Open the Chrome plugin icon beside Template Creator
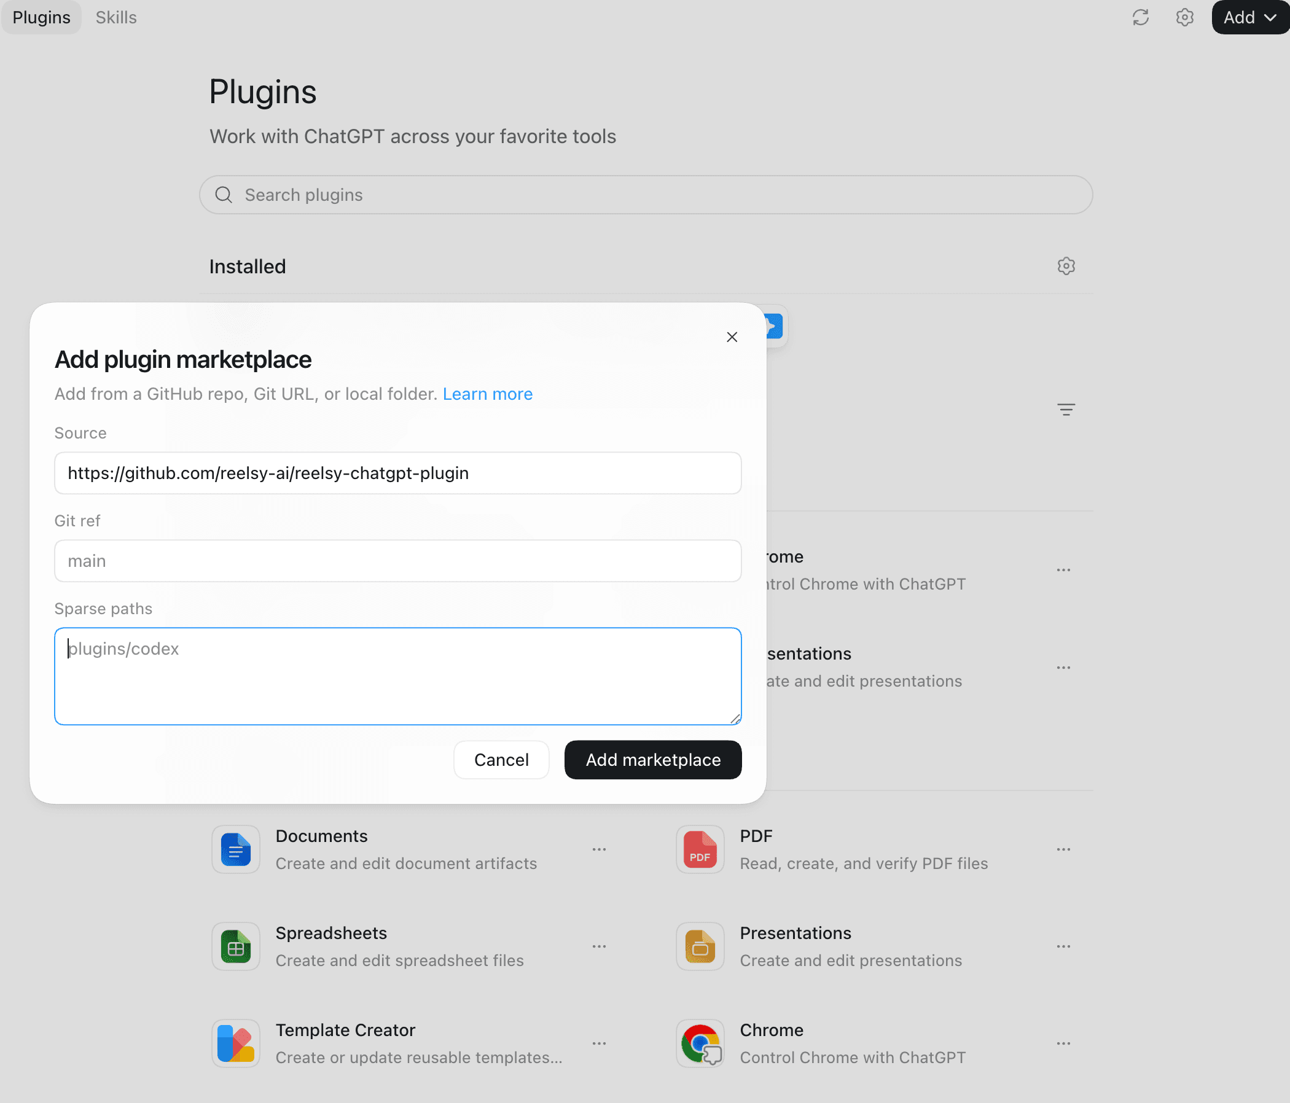Image resolution: width=1290 pixels, height=1103 pixels. pos(700,1043)
